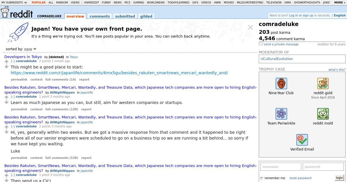Change language via English link
This screenshot has width=347, height=182.
click(340, 15)
